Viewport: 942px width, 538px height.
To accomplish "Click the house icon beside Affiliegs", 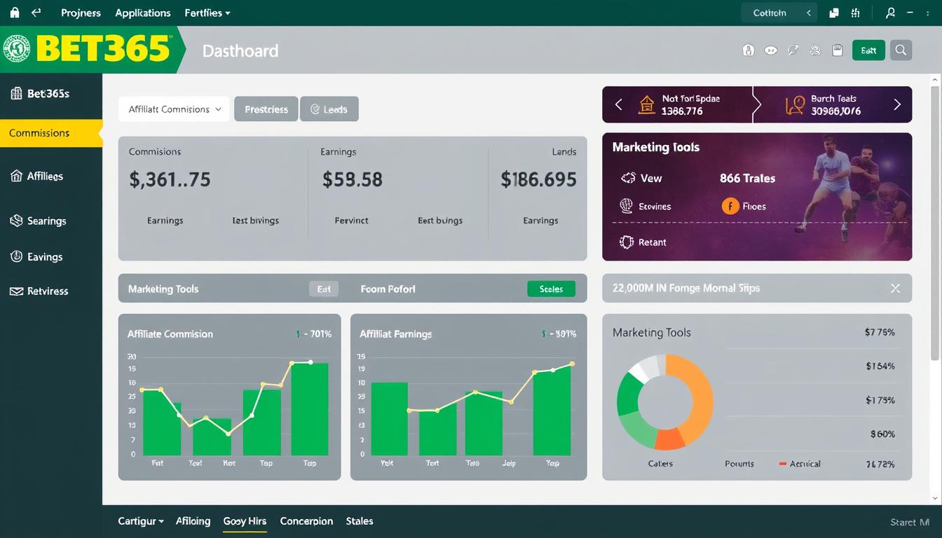I will [x=16, y=176].
